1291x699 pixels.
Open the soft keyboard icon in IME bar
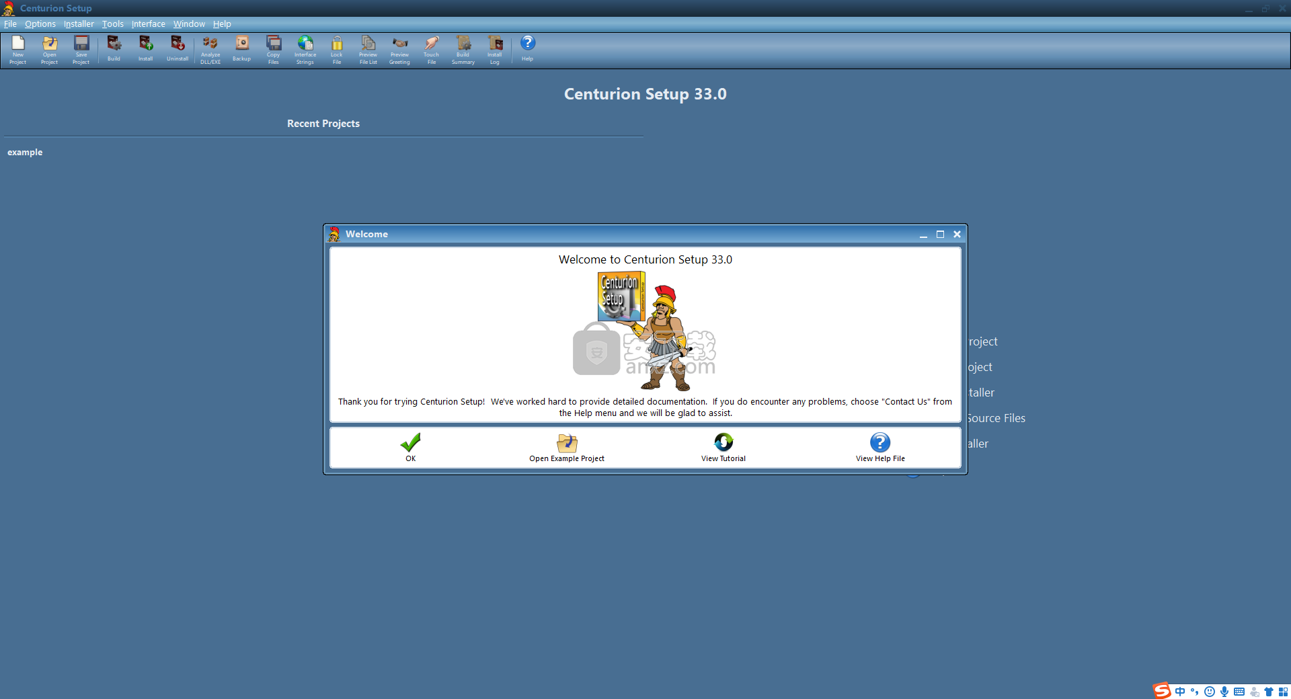point(1239,692)
